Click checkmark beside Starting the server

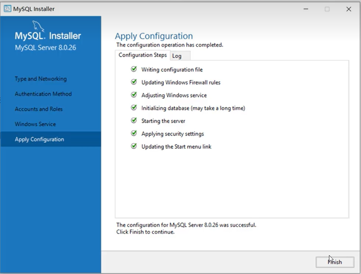coord(134,120)
